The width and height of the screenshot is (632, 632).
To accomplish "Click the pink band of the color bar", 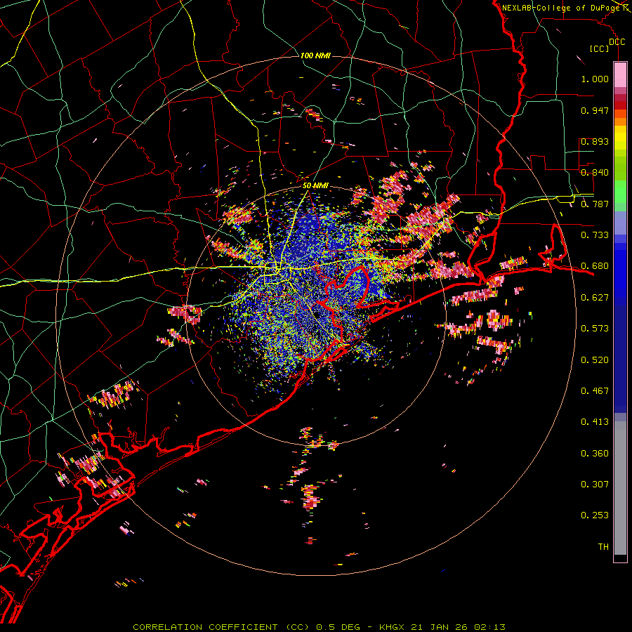I will [x=620, y=74].
